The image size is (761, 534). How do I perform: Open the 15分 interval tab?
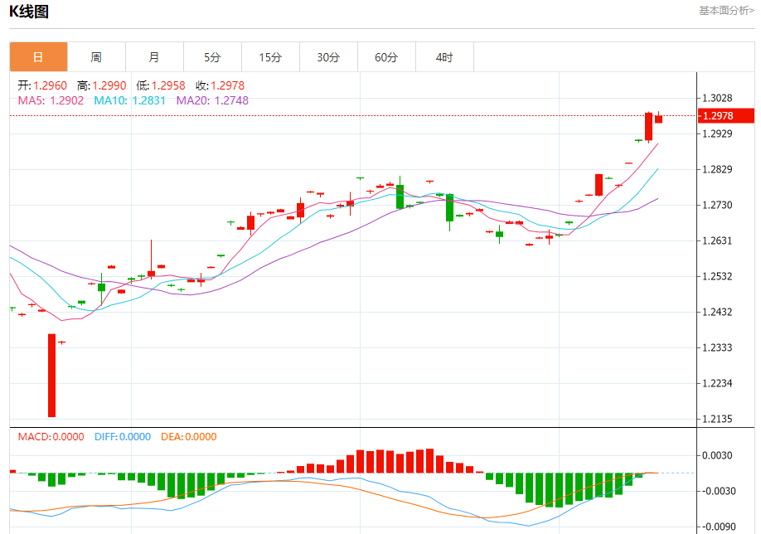click(270, 56)
